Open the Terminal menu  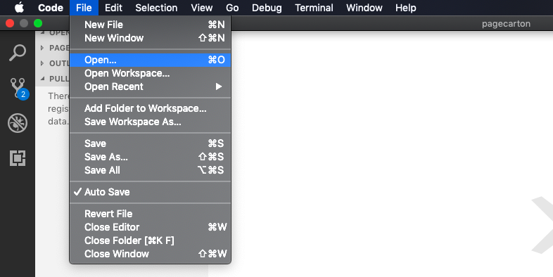(x=314, y=8)
